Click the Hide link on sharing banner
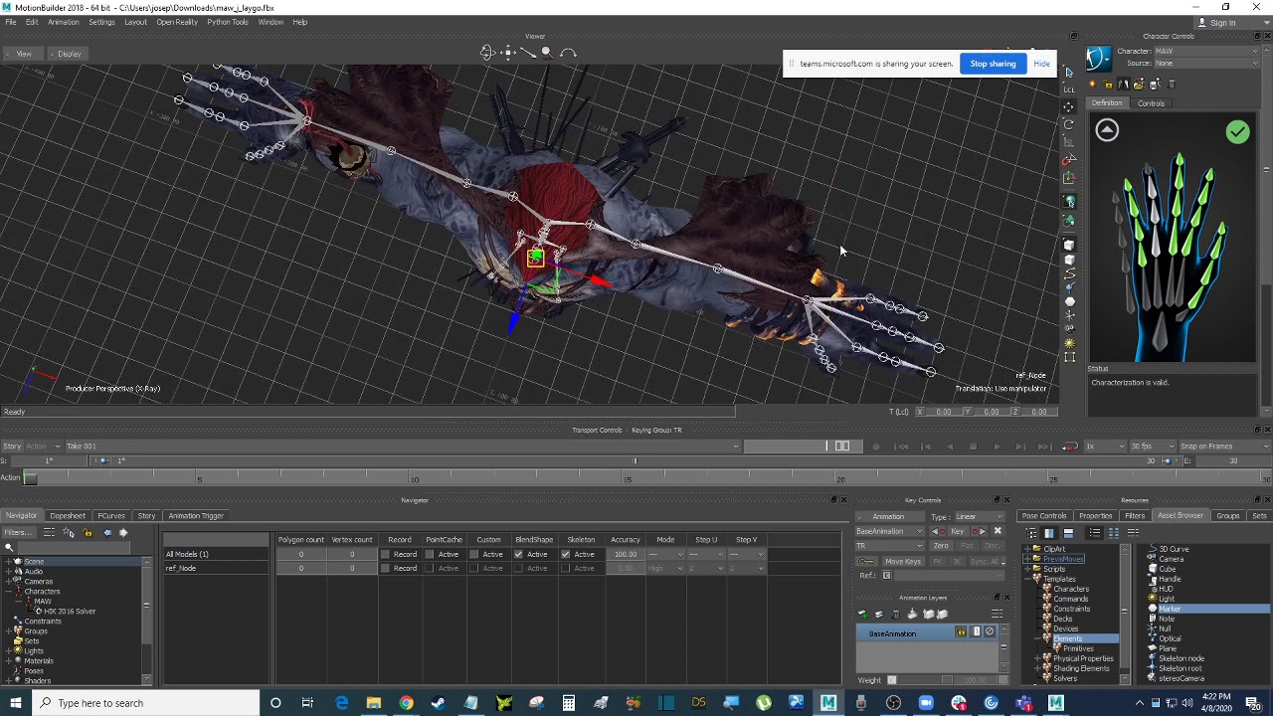1273x716 pixels. [x=1041, y=64]
